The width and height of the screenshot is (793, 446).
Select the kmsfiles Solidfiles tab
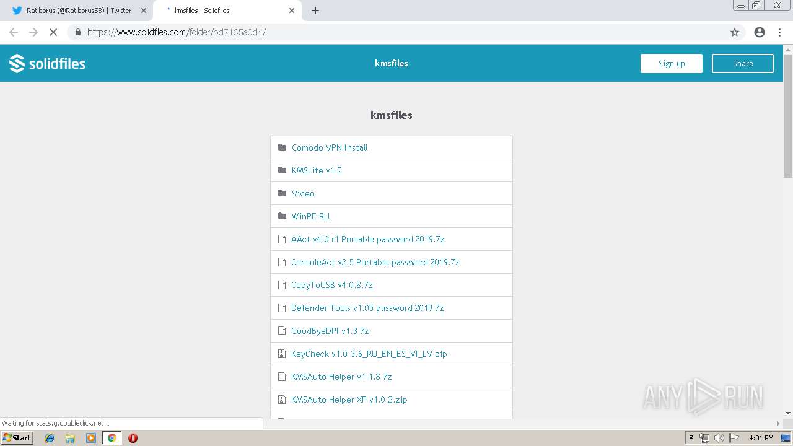pyautogui.click(x=227, y=11)
